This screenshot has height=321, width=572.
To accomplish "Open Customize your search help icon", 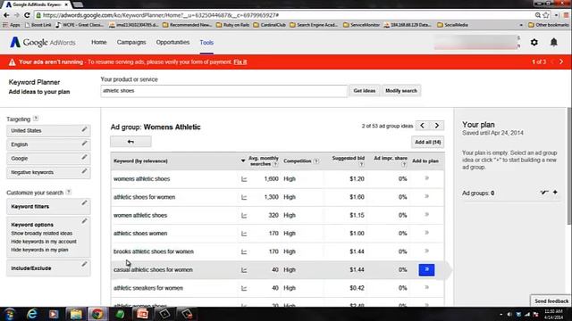I will (68, 192).
